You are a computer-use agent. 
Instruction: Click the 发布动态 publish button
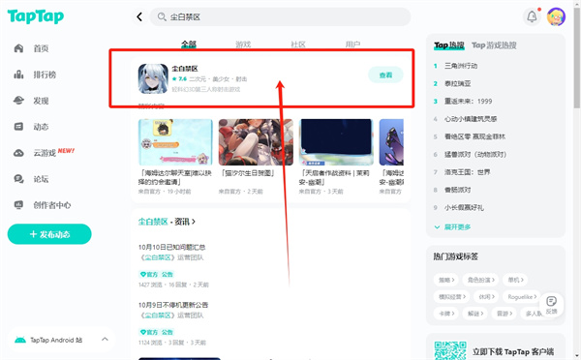tap(49, 234)
